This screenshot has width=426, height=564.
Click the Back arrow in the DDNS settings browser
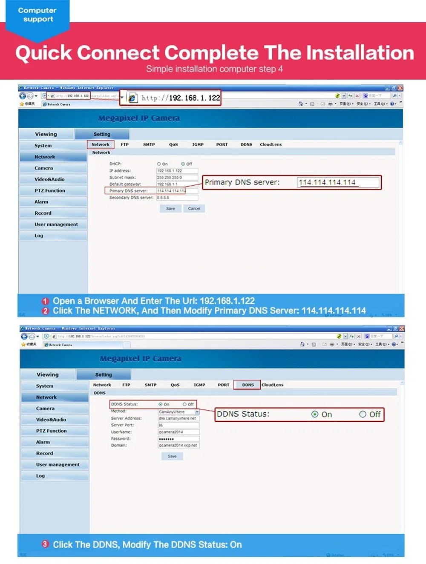24,336
